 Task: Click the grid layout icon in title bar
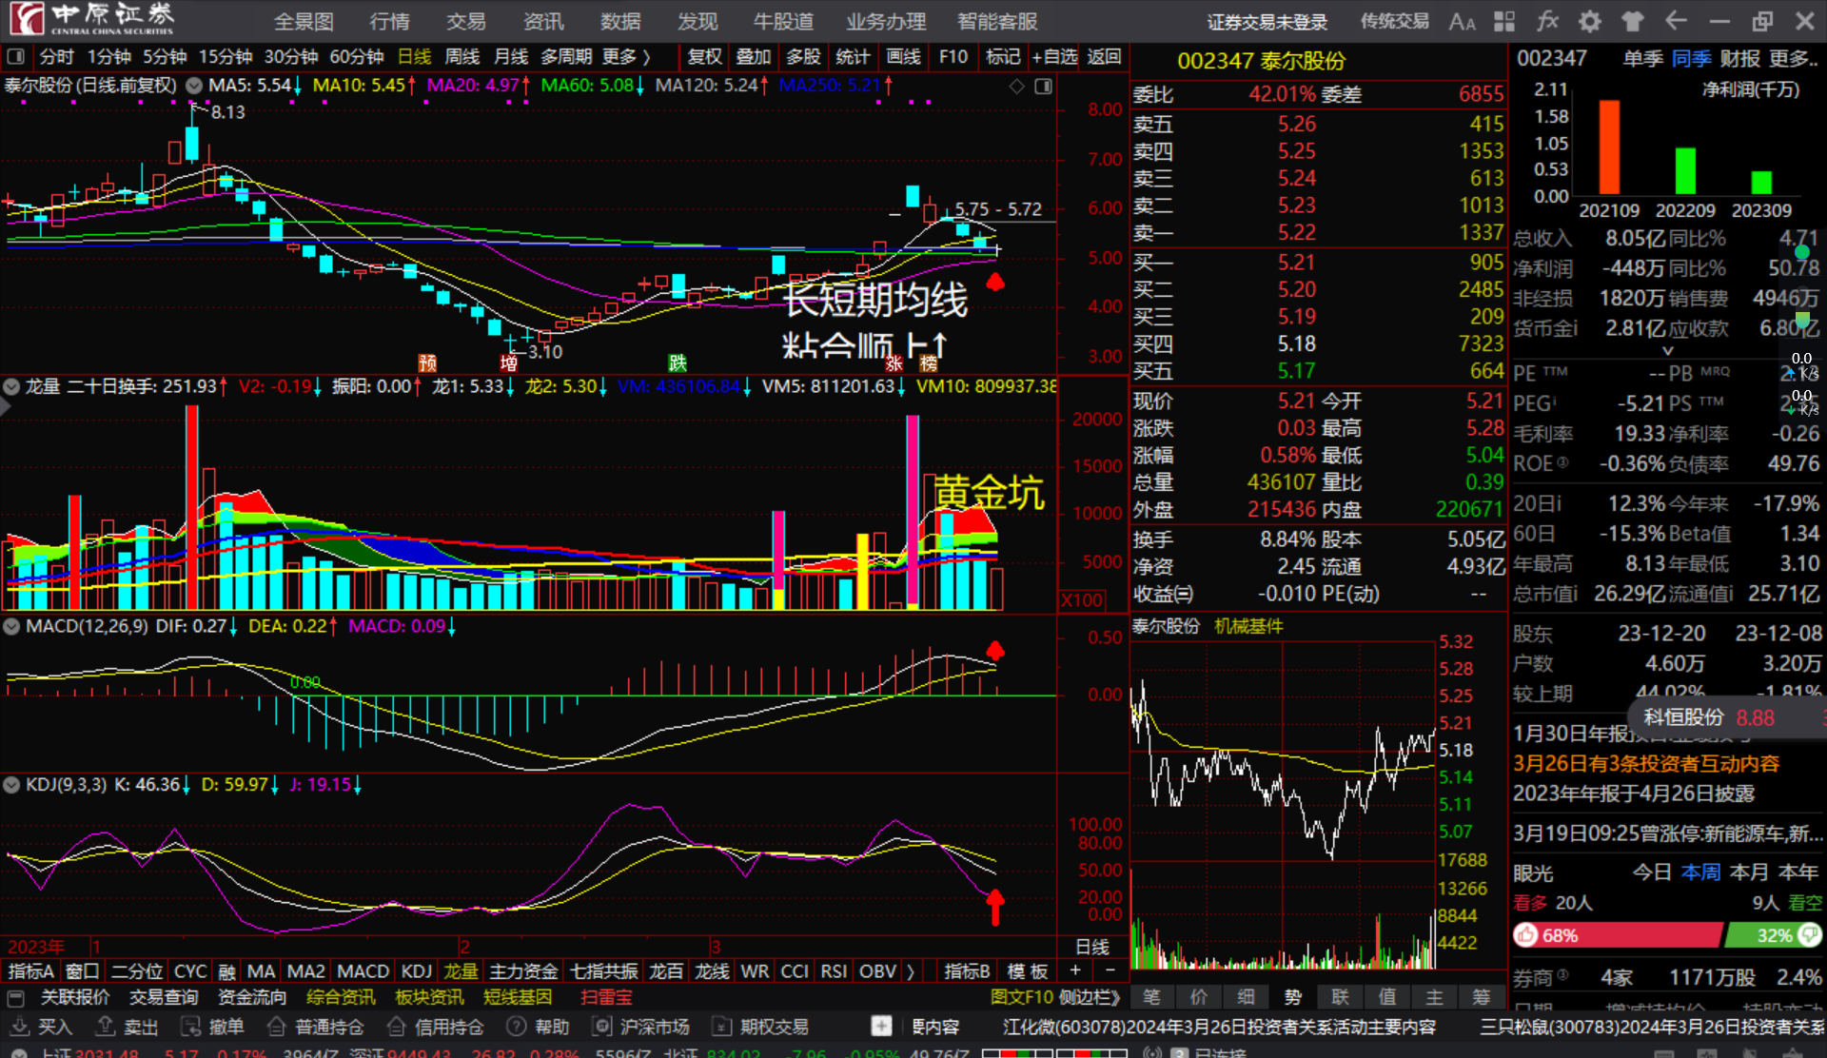1504,21
